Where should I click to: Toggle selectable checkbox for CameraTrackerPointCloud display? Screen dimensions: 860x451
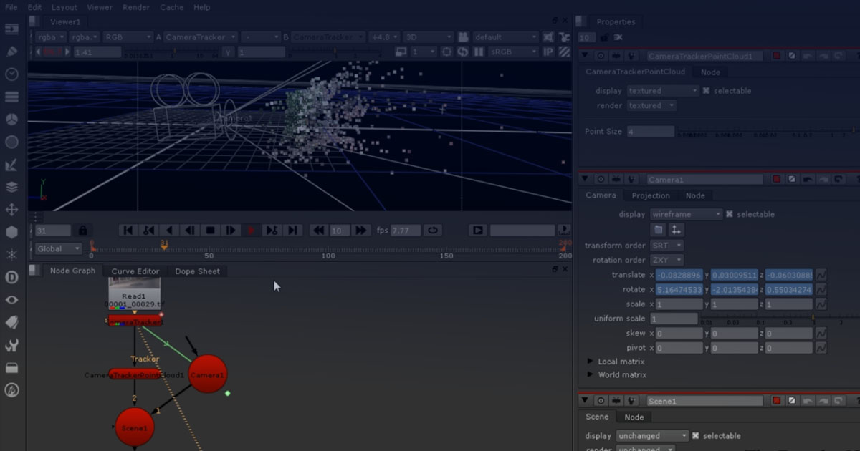706,91
